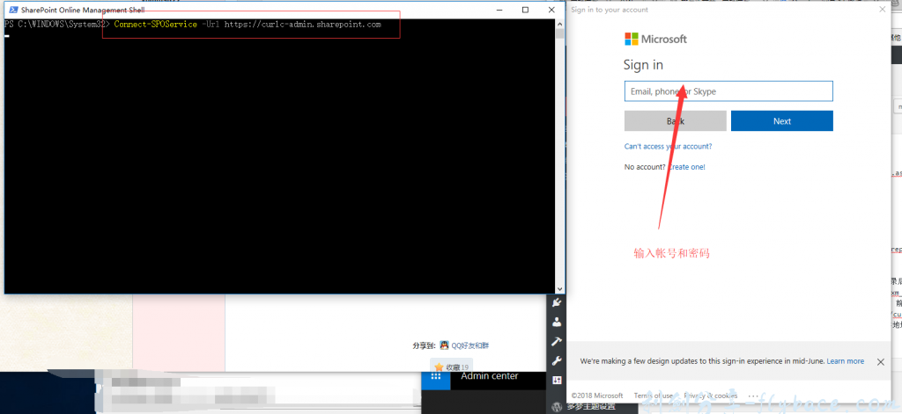Open the app launcher waffle icon
Screen dimensions: 902x414
pyautogui.click(x=435, y=376)
